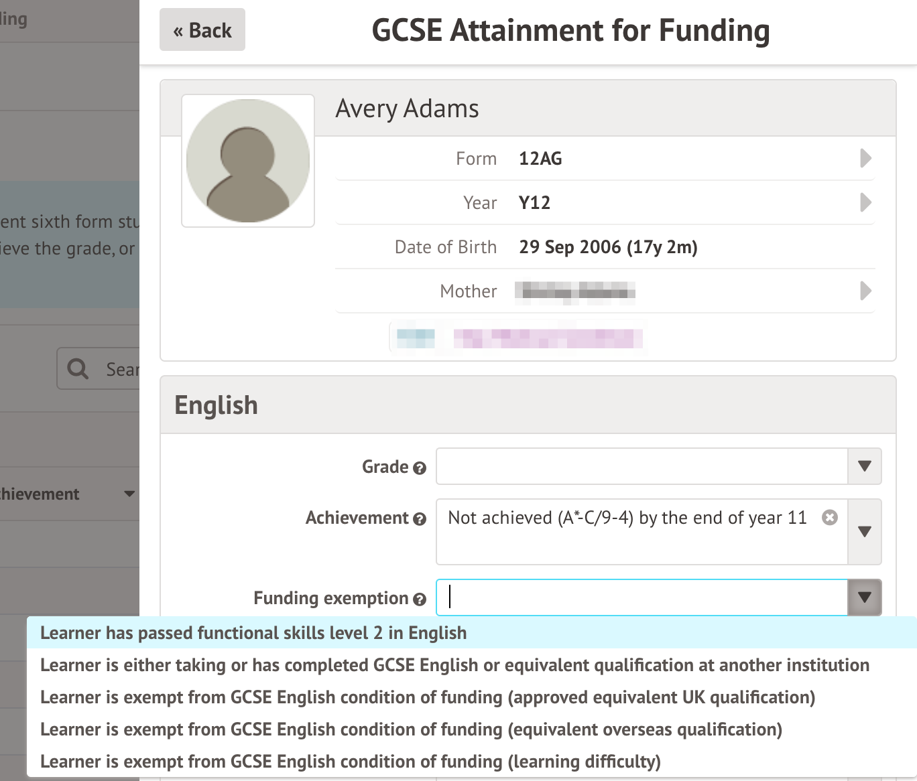Pick exemption 'equivalent overseas qualification' option

click(x=411, y=729)
